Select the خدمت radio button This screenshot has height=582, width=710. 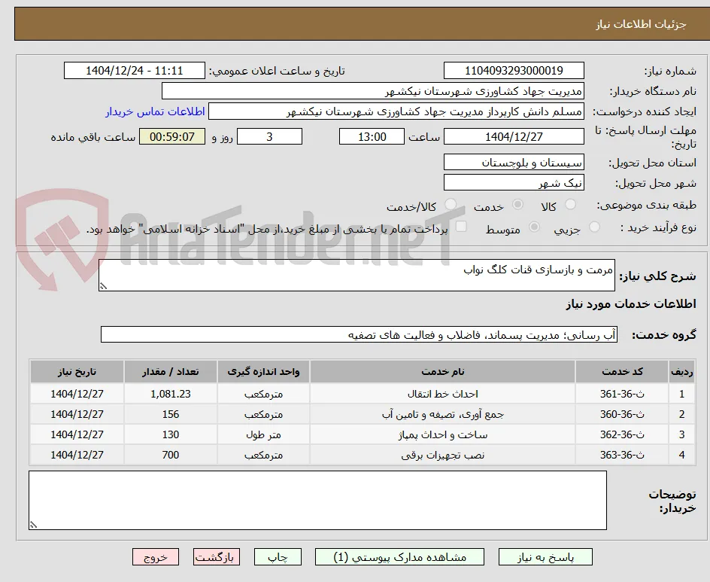[517, 205]
